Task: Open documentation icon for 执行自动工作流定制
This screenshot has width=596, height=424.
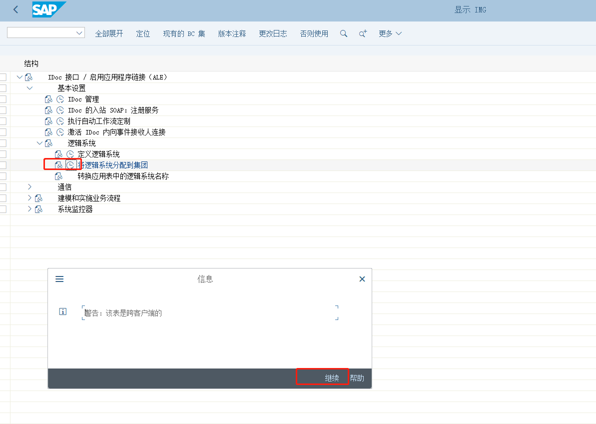Action: [x=48, y=121]
